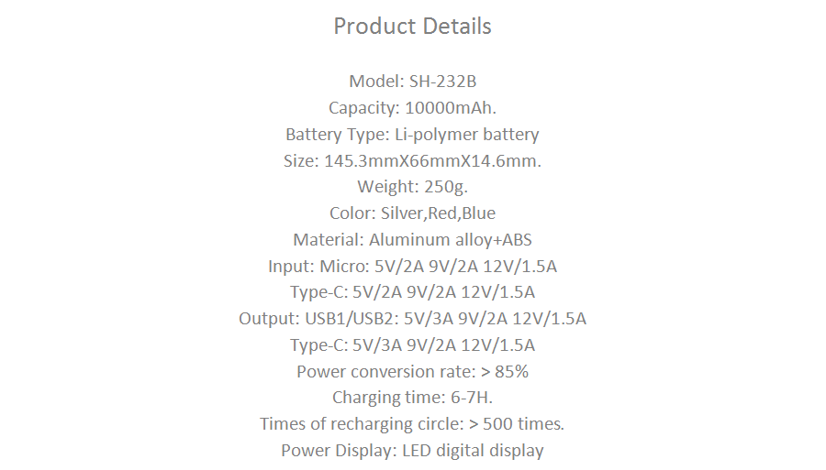Click the first Type-C 5V/2A line
826x470 pixels.
click(412, 292)
